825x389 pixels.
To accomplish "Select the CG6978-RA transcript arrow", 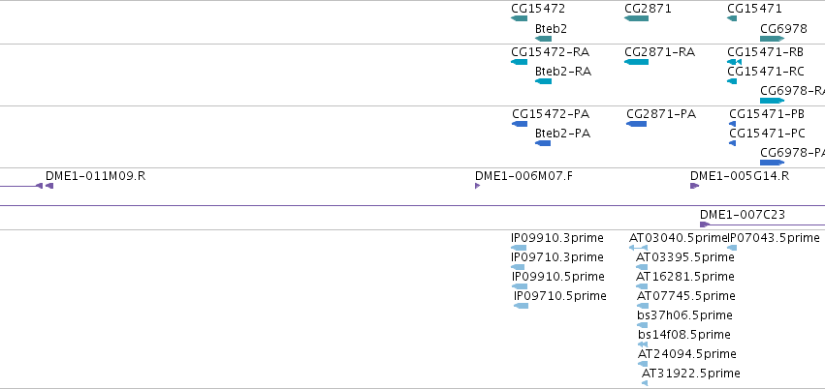I will 773,101.
